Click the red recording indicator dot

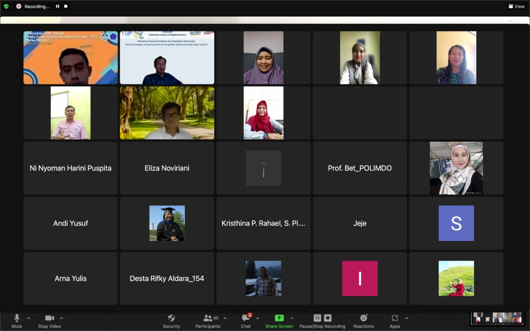19,6
